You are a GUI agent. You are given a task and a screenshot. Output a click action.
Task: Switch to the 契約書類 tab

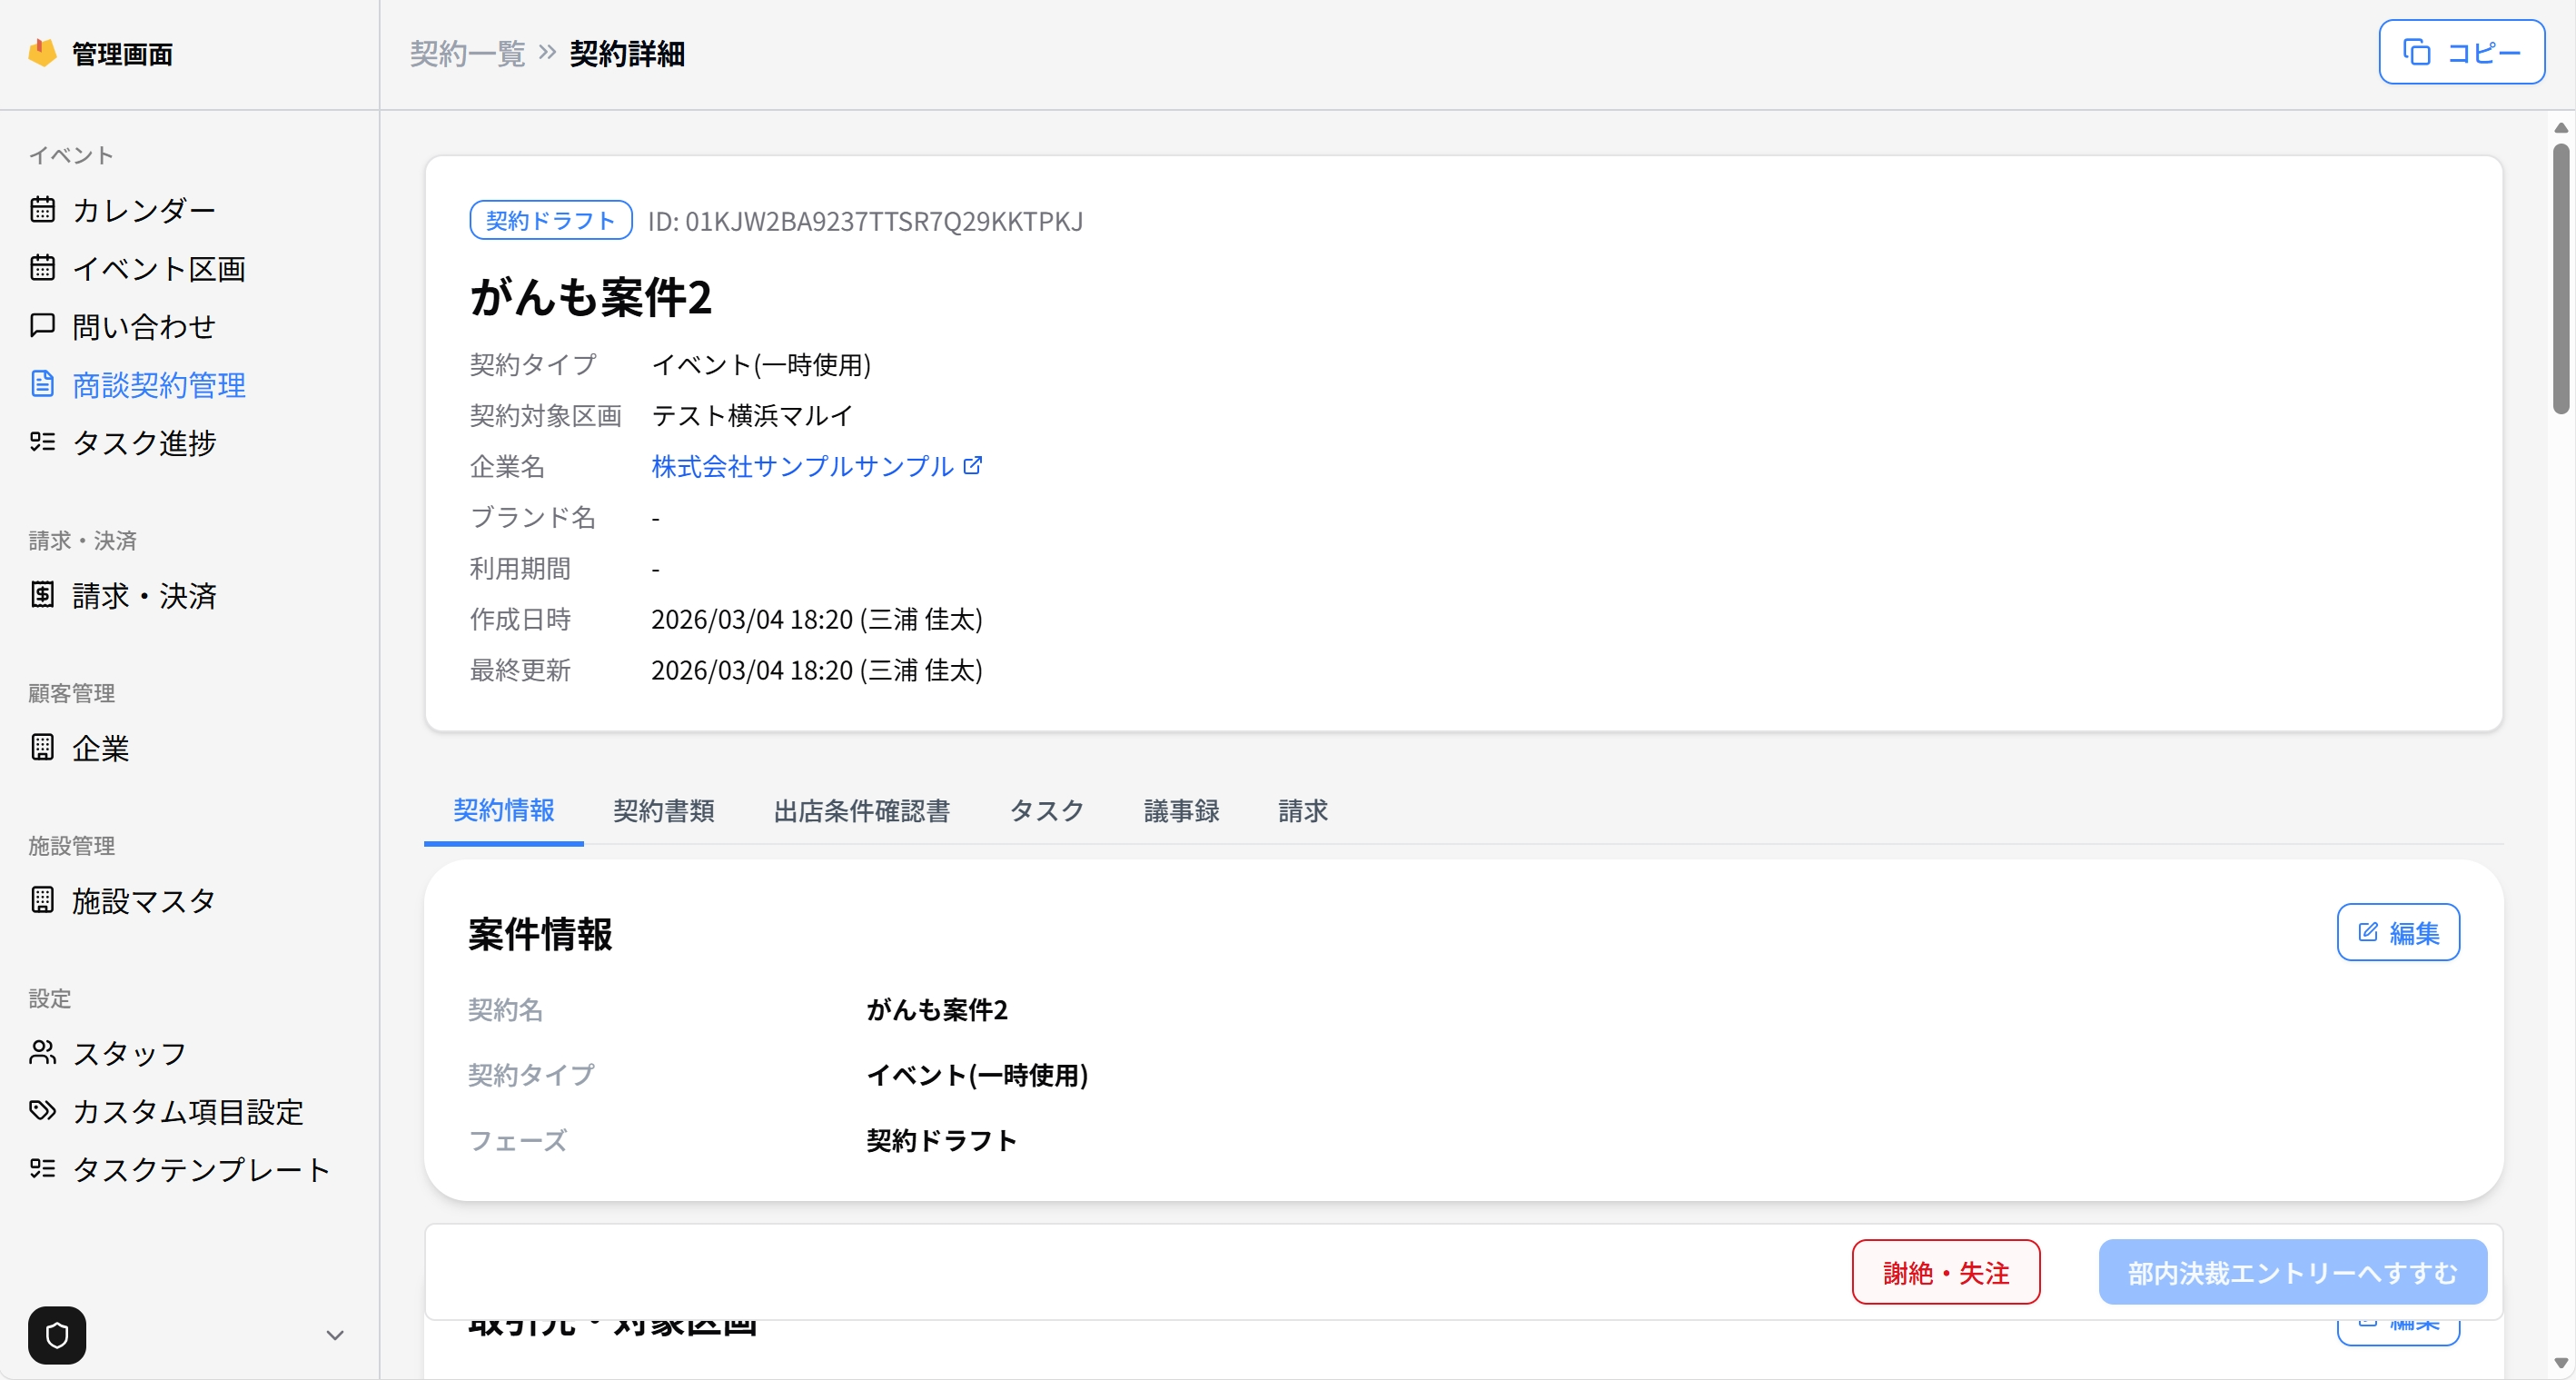pyautogui.click(x=664, y=811)
